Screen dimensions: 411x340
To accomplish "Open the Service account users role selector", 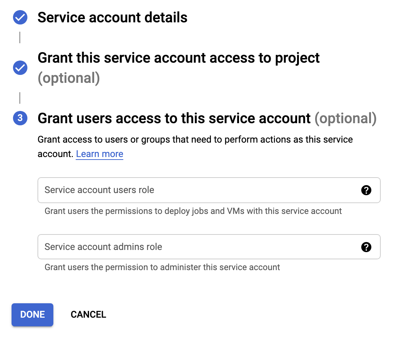I will point(162,190).
